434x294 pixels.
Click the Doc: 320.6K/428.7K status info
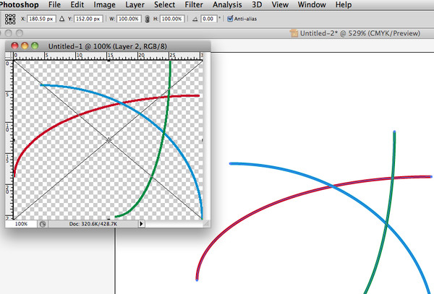(x=93, y=224)
